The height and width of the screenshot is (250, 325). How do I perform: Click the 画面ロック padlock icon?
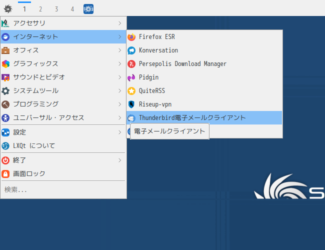5,173
